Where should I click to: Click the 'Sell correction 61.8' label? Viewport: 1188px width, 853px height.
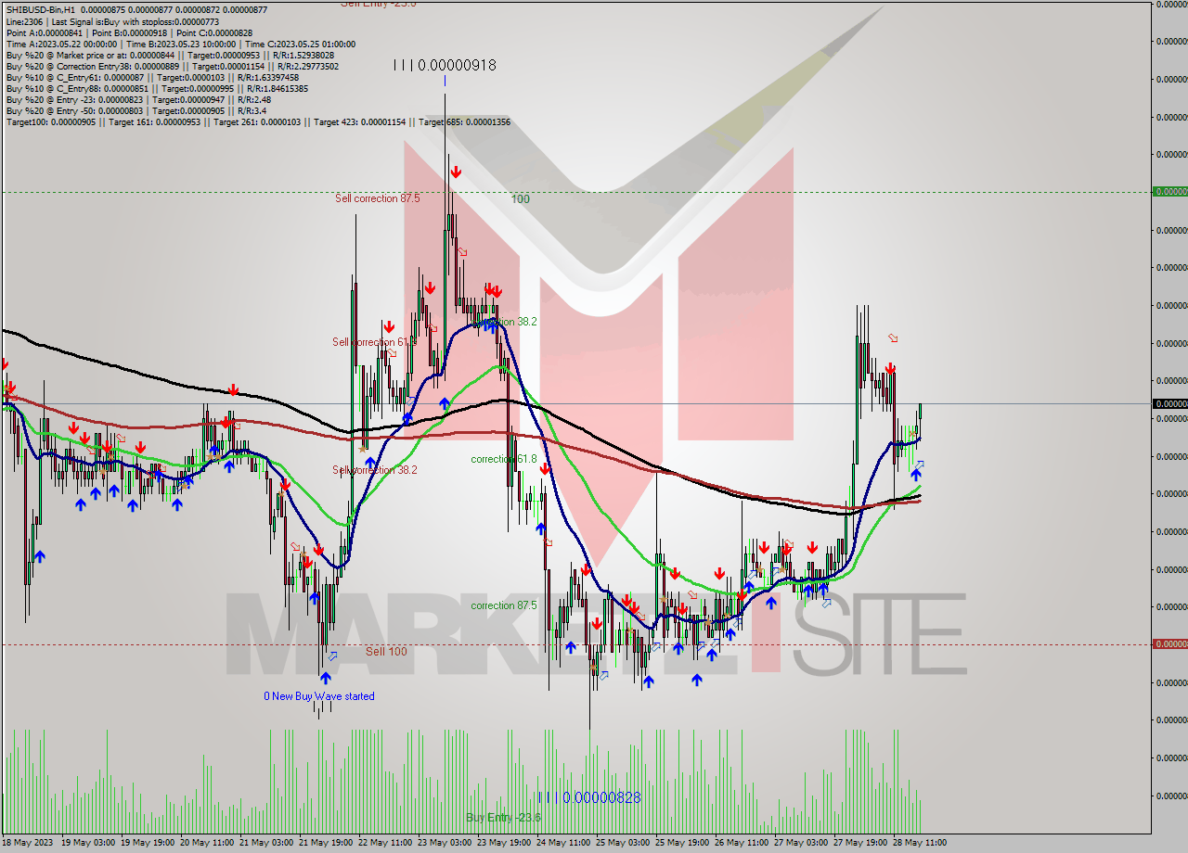point(374,341)
